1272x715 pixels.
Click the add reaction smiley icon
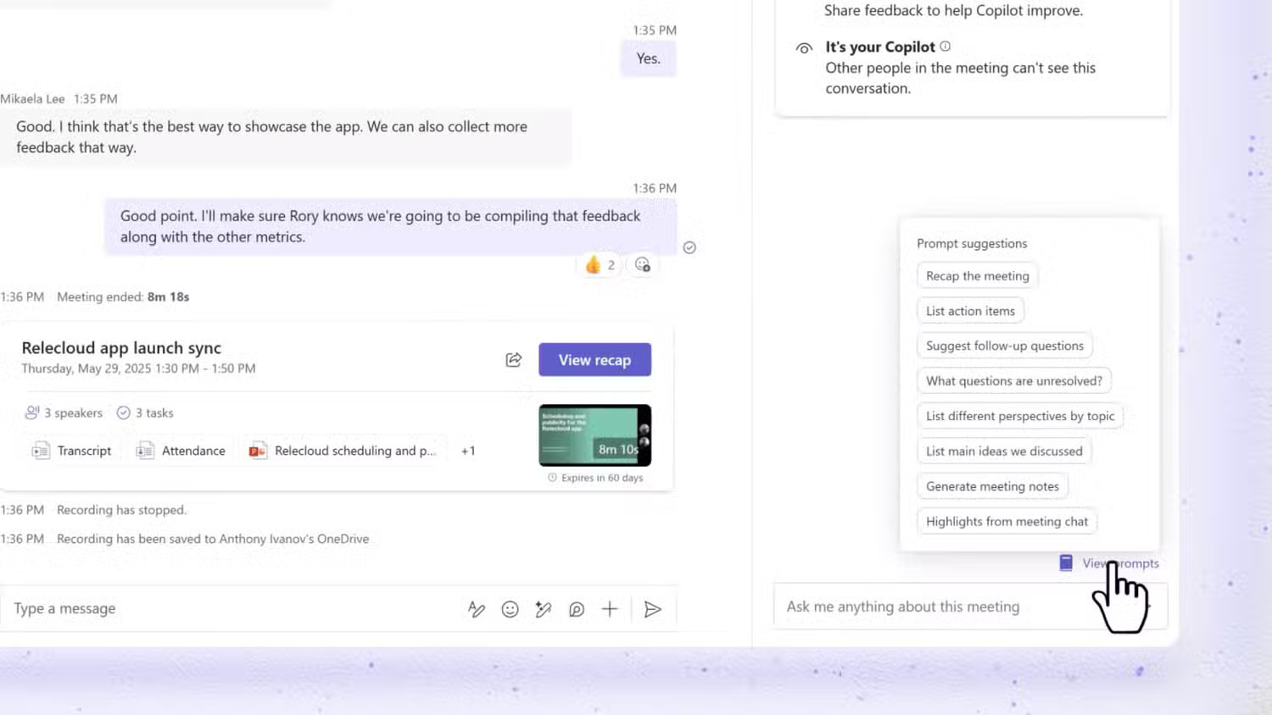click(643, 265)
